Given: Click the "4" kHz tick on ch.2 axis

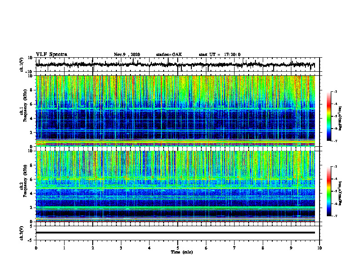Looking at the screenshot, I should click(31, 194).
